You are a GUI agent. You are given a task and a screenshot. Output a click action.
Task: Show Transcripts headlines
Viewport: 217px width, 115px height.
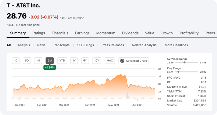[x=61, y=45]
